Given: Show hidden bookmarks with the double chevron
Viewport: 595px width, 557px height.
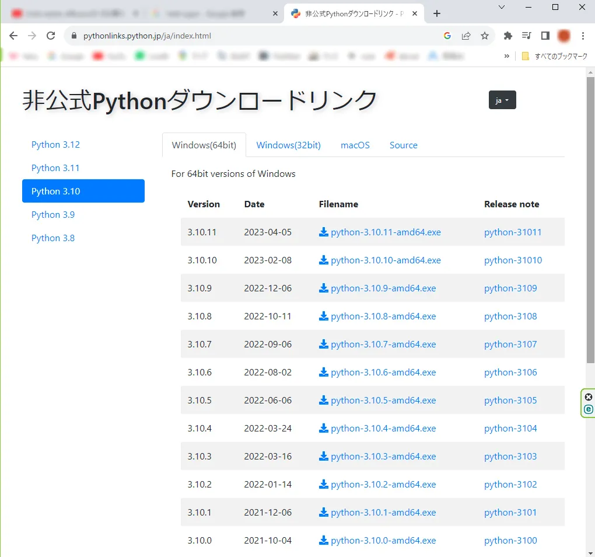Looking at the screenshot, I should coord(506,56).
